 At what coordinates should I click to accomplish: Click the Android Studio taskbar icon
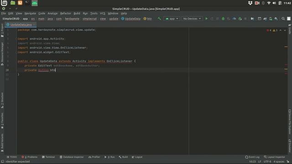tap(35, 3)
